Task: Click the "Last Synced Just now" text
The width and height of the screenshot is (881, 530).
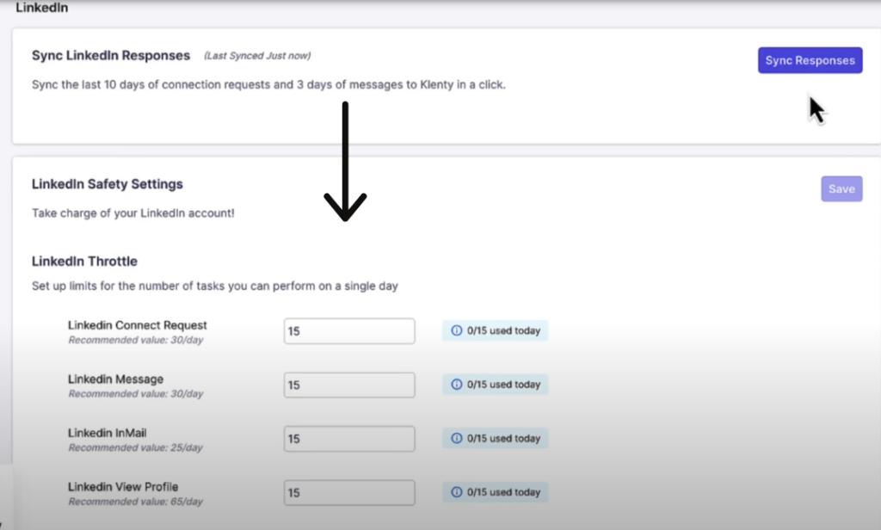Action: pos(257,56)
